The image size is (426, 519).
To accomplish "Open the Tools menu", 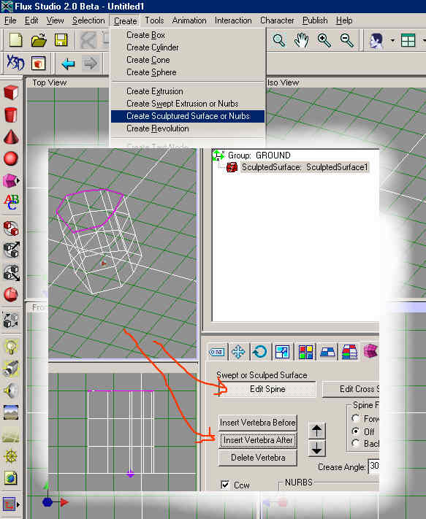I will tap(154, 20).
